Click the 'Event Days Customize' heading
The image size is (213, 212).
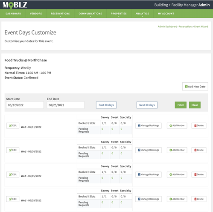pyautogui.click(x=30, y=32)
